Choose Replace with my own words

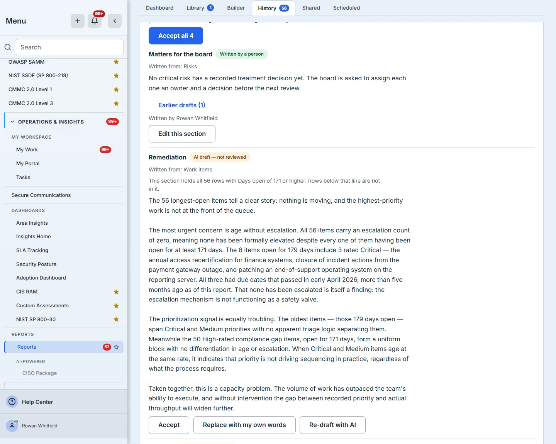pyautogui.click(x=244, y=425)
